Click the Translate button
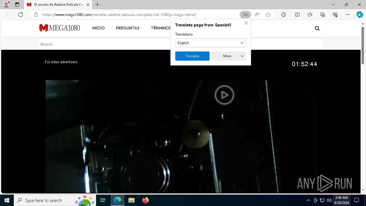The image size is (366, 206). [192, 56]
